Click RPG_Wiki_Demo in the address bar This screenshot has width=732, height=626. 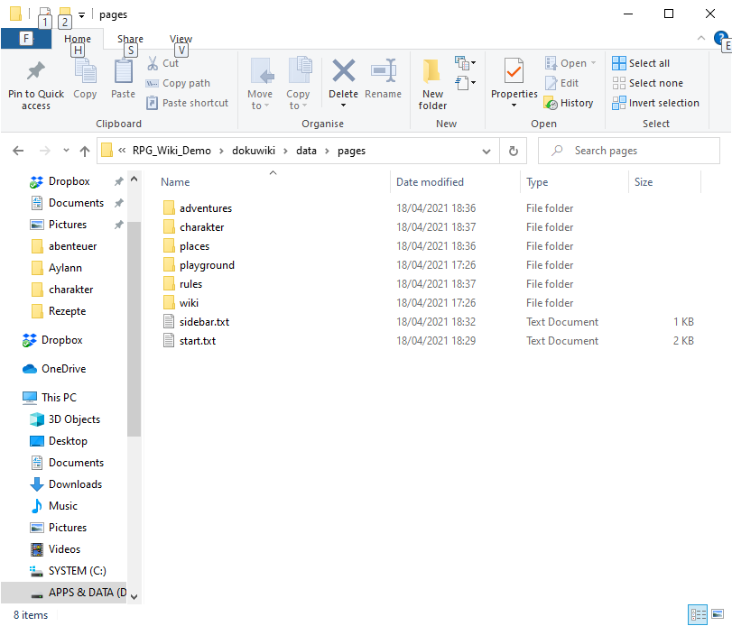click(x=171, y=151)
